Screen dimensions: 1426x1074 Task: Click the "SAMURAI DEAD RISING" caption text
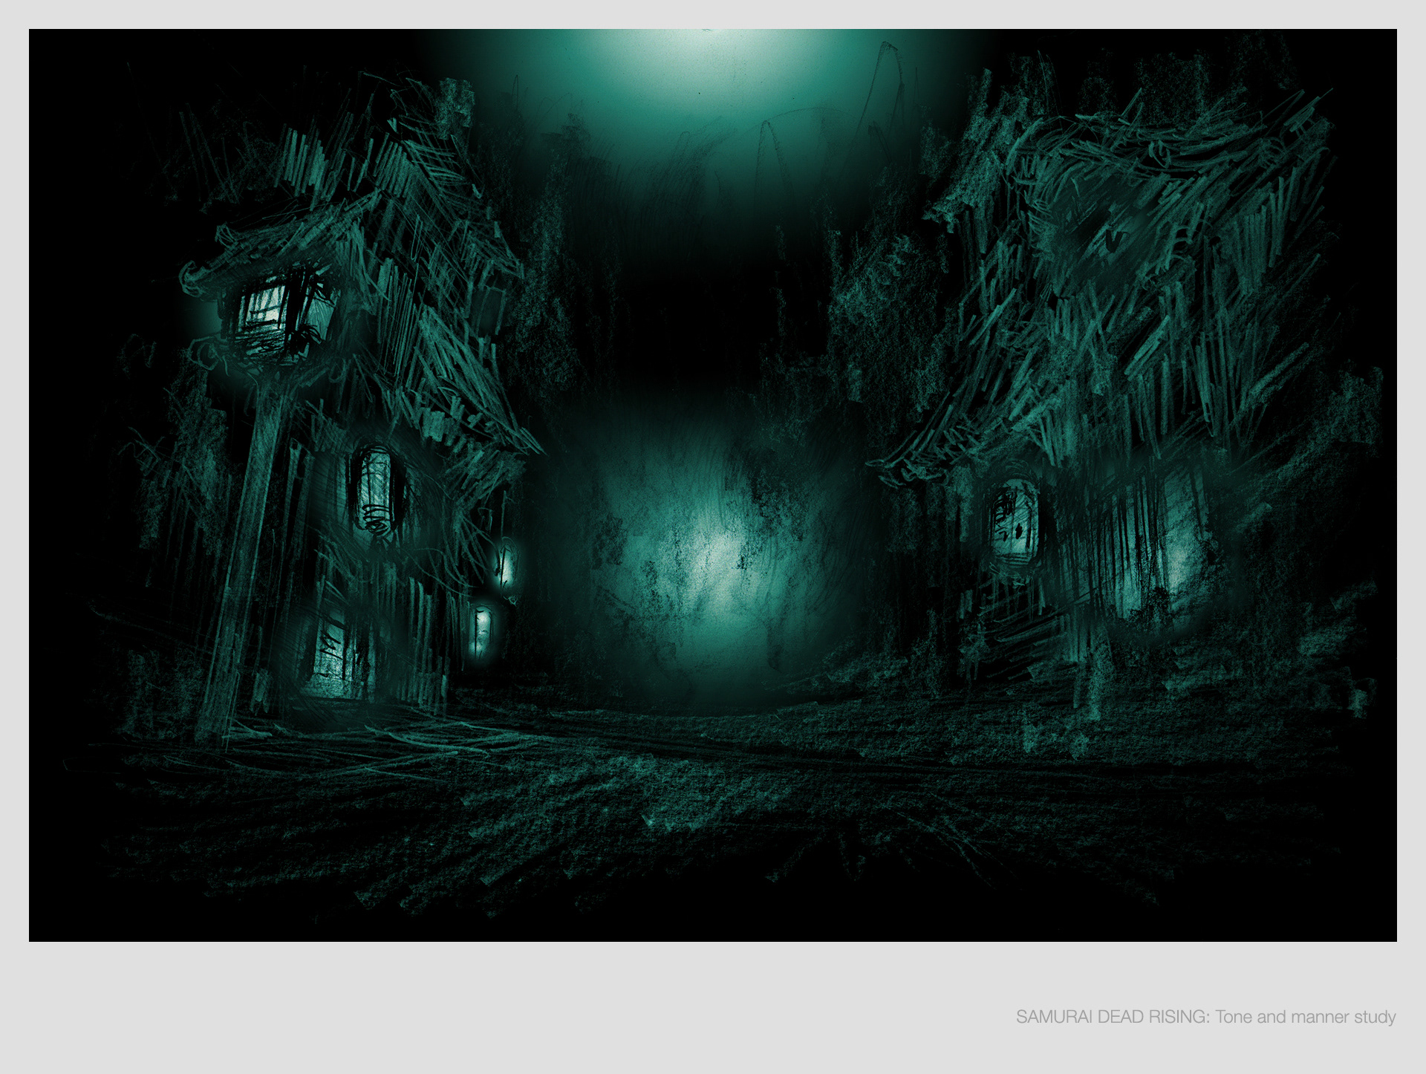pos(1112,1017)
